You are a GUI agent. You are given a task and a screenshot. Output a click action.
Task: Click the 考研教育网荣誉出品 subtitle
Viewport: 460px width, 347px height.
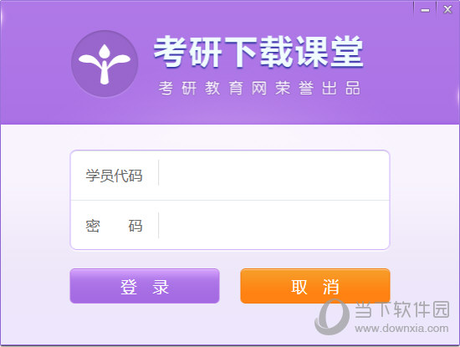(259, 88)
